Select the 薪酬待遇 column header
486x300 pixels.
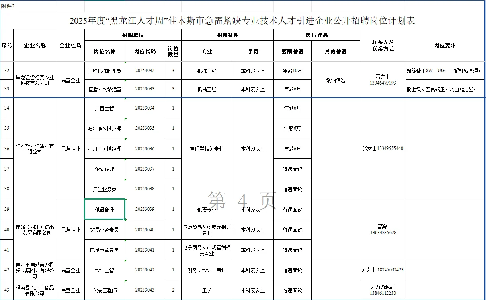click(x=293, y=51)
